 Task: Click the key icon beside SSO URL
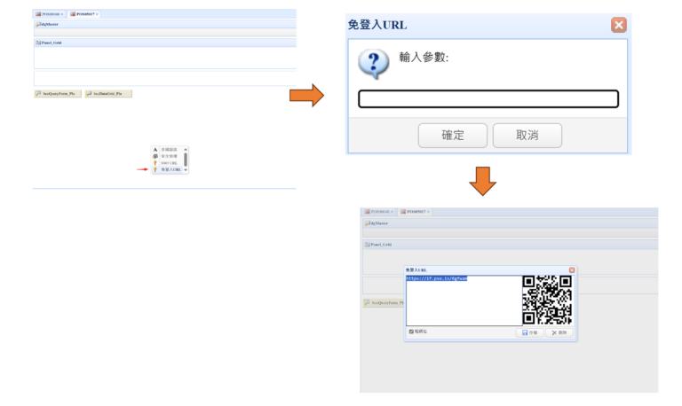155,163
